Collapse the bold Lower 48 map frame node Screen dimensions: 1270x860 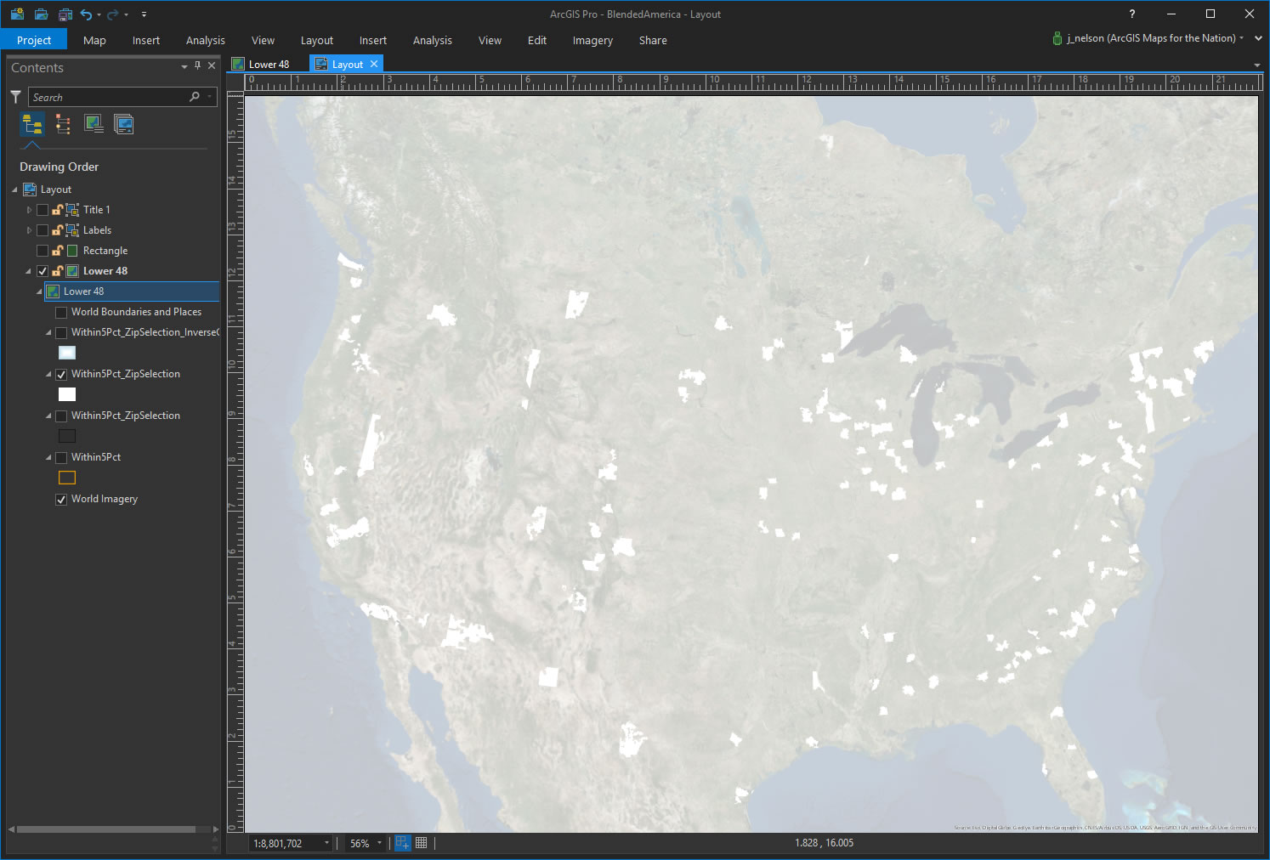coord(28,272)
